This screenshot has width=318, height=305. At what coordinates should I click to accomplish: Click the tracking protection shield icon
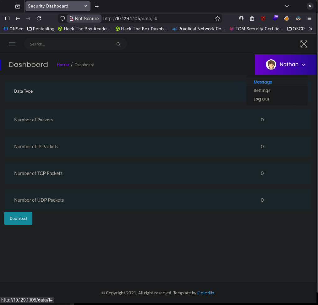[x=62, y=19]
